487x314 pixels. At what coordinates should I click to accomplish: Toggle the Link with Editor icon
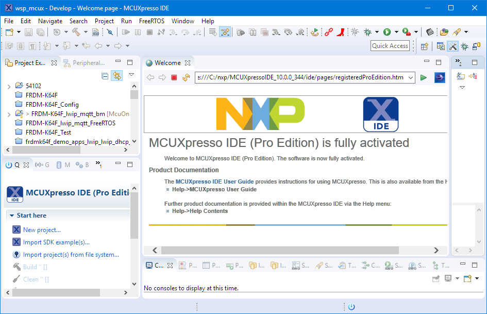(117, 75)
